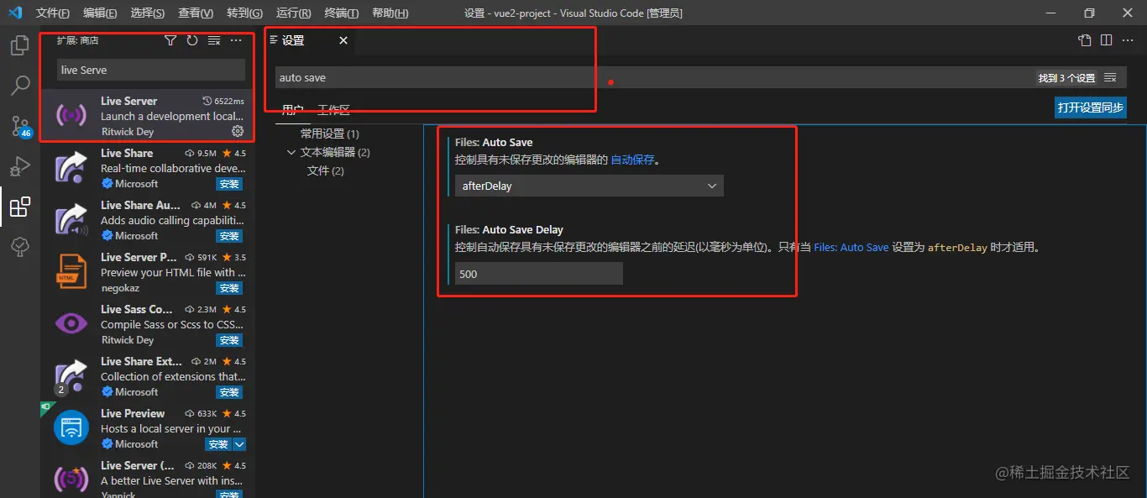The height and width of the screenshot is (498, 1147).
Task: Open the Auto Save afterDelay dropdown
Action: click(589, 186)
